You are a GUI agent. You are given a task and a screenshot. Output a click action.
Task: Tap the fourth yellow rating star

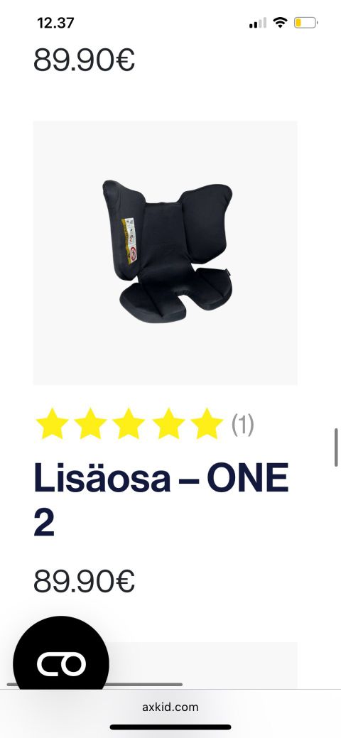click(x=168, y=423)
